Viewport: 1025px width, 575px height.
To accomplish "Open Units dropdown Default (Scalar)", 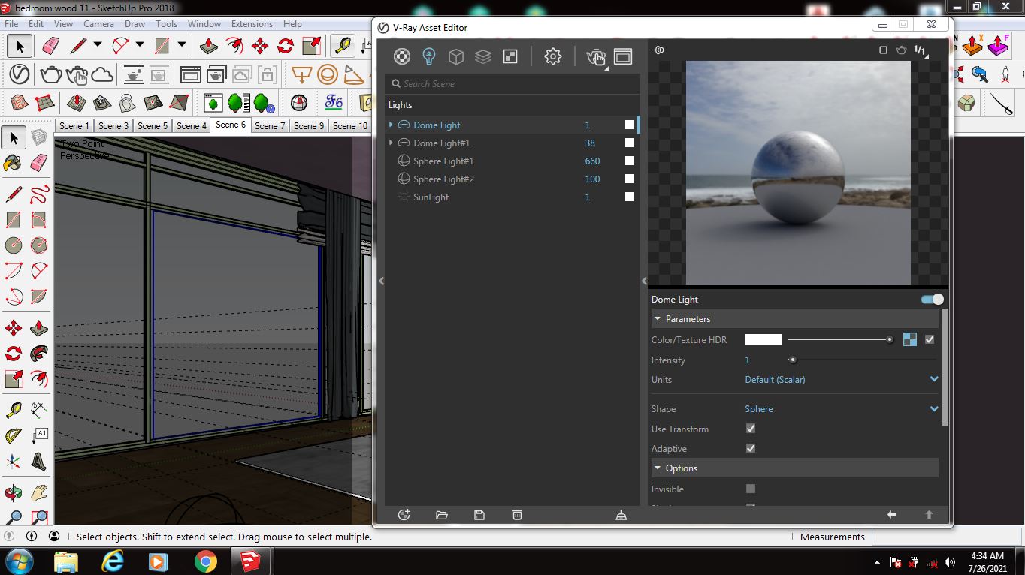I will pos(842,380).
